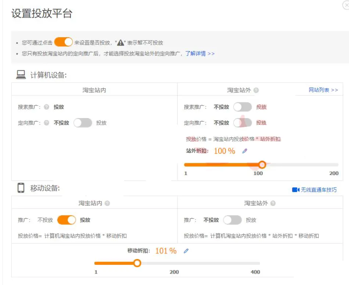The image size is (349, 285).
Task: Click help icon beside mobile 淘宝站外 header
Action: click(273, 203)
